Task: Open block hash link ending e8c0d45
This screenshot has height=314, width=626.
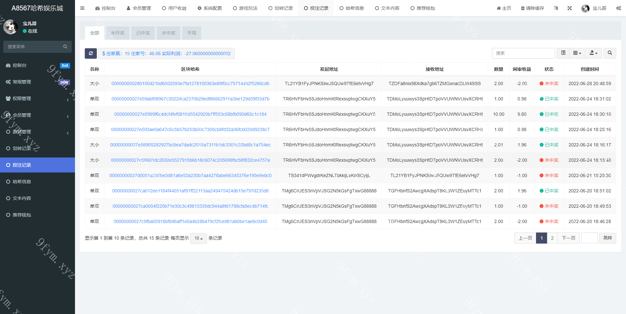Action: [x=190, y=221]
